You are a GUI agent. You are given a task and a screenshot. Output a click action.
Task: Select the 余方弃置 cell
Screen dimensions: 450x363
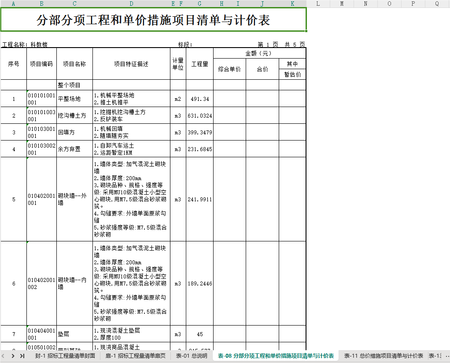click(74, 149)
